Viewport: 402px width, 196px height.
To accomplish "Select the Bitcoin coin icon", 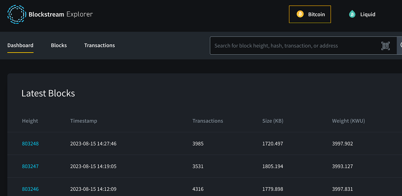I will (300, 14).
